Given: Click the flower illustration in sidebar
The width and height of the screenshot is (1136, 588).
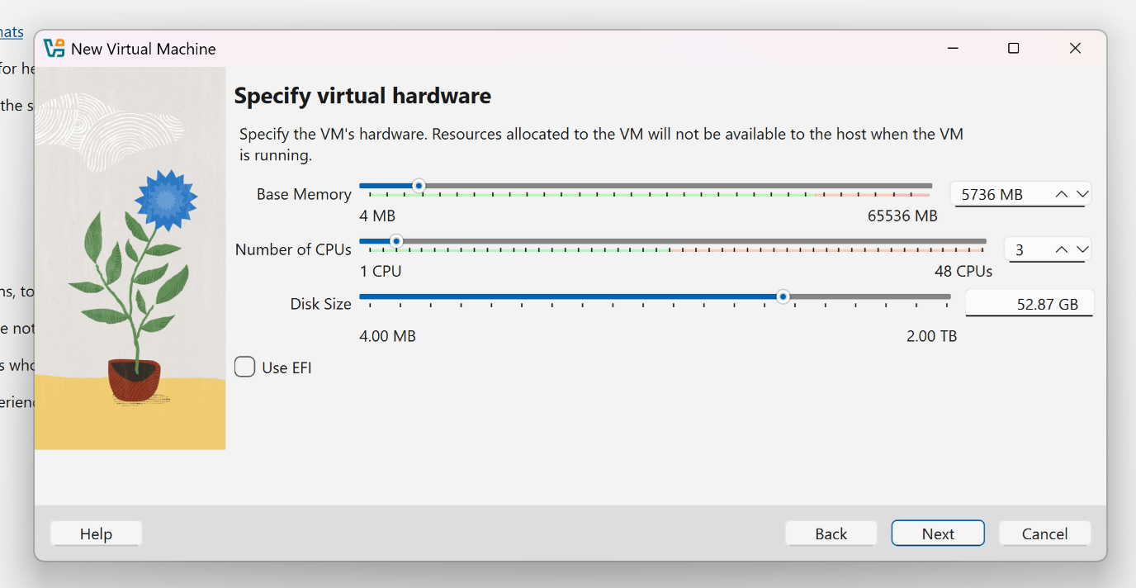Looking at the screenshot, I should pos(136,281).
